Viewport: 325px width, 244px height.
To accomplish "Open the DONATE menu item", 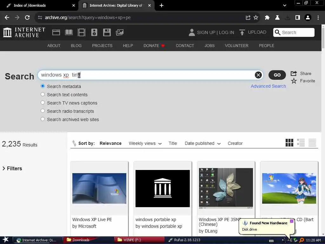I will coord(154,46).
